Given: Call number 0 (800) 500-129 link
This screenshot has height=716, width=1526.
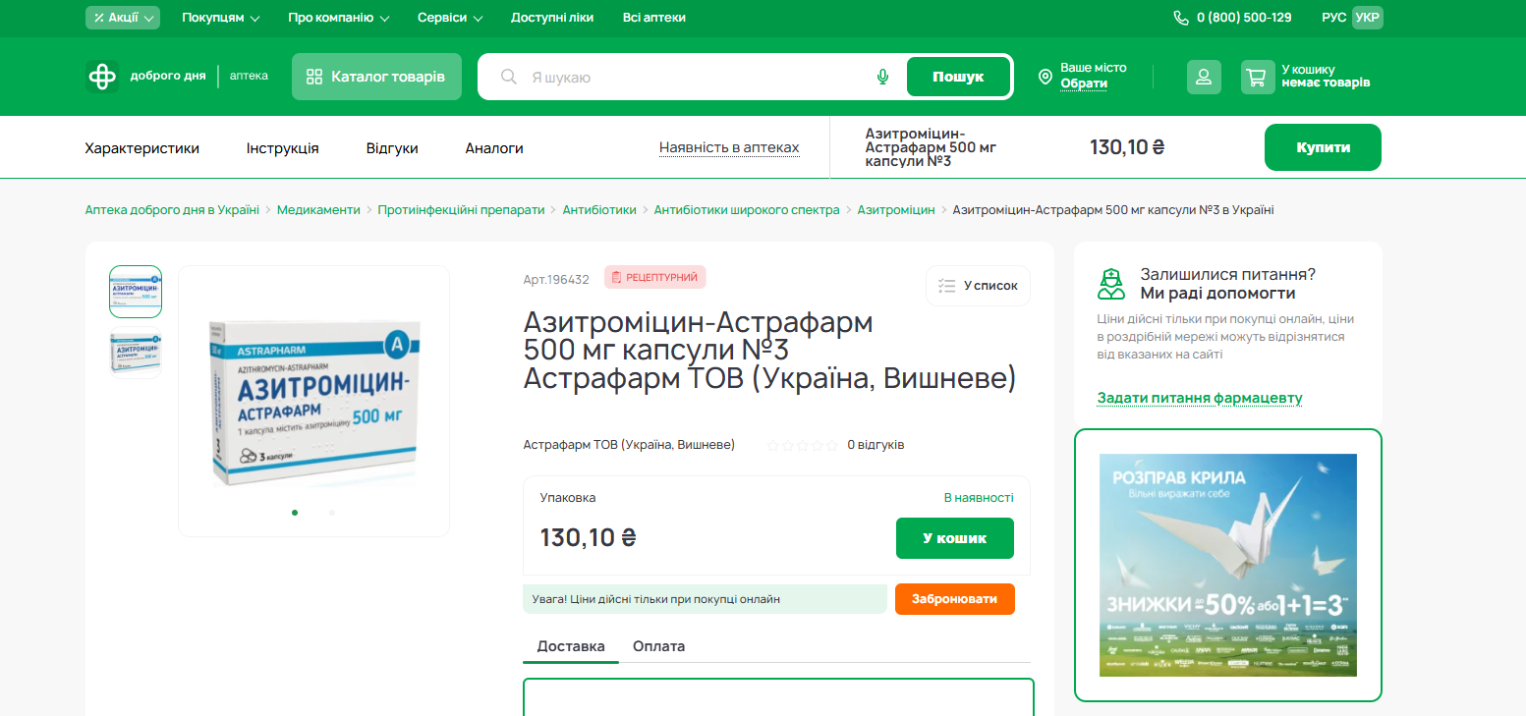Looking at the screenshot, I should point(1244,18).
